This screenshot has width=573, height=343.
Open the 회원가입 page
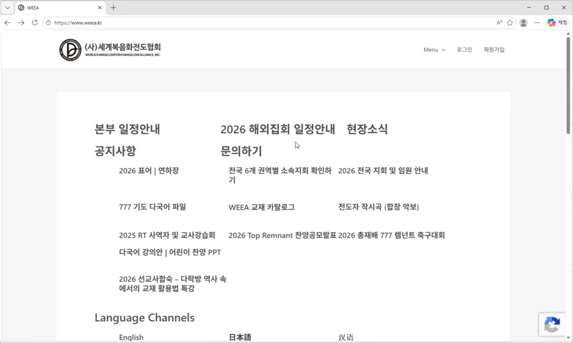[x=494, y=50]
